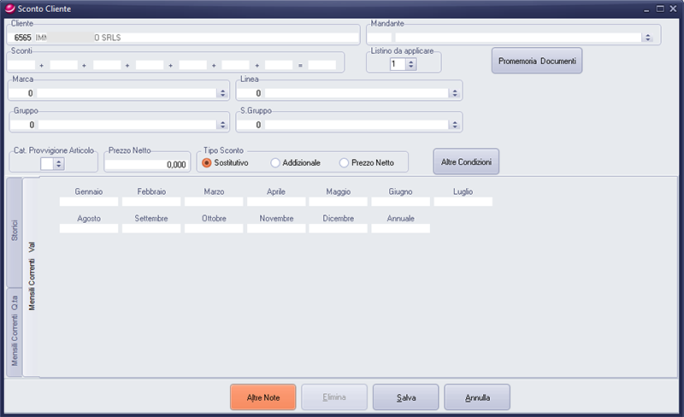
Task: Open the Gruppo dropdown selector
Action: 224,125
